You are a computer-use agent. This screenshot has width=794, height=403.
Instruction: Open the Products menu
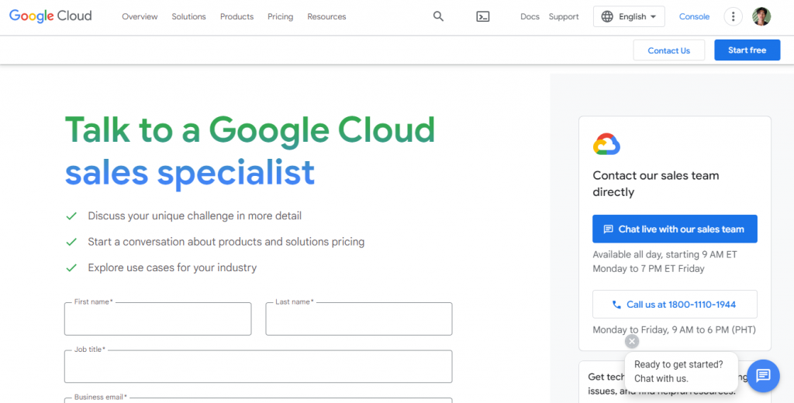[x=236, y=16]
